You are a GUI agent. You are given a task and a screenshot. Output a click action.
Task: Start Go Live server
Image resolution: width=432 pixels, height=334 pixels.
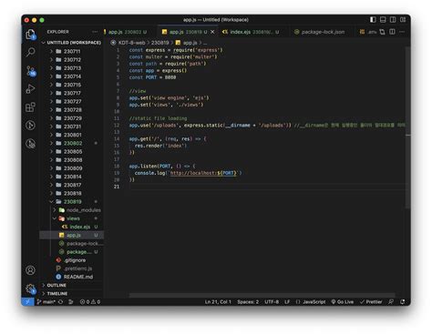[343, 302]
